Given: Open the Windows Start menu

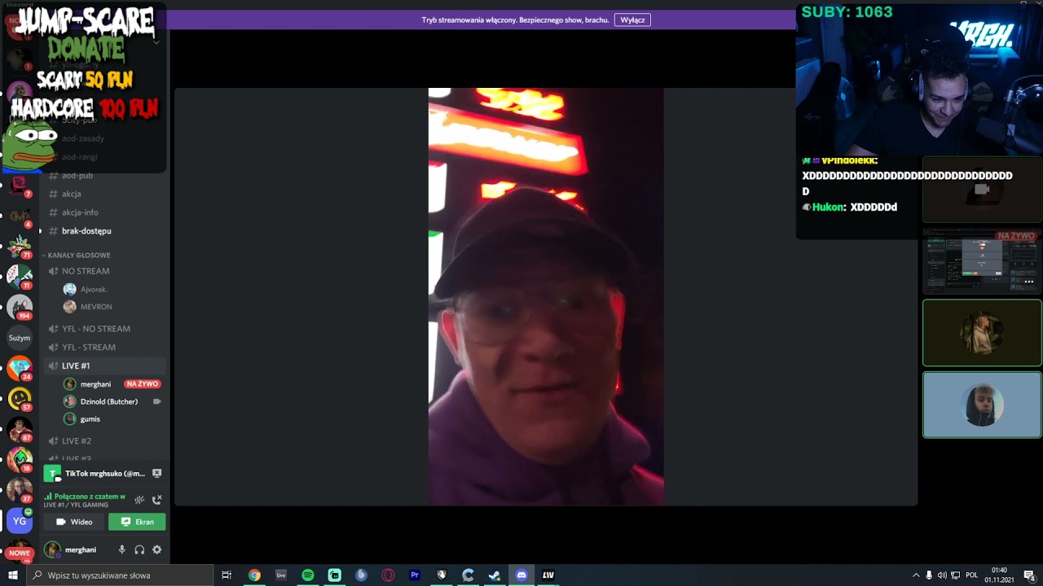Looking at the screenshot, I should pyautogui.click(x=13, y=575).
